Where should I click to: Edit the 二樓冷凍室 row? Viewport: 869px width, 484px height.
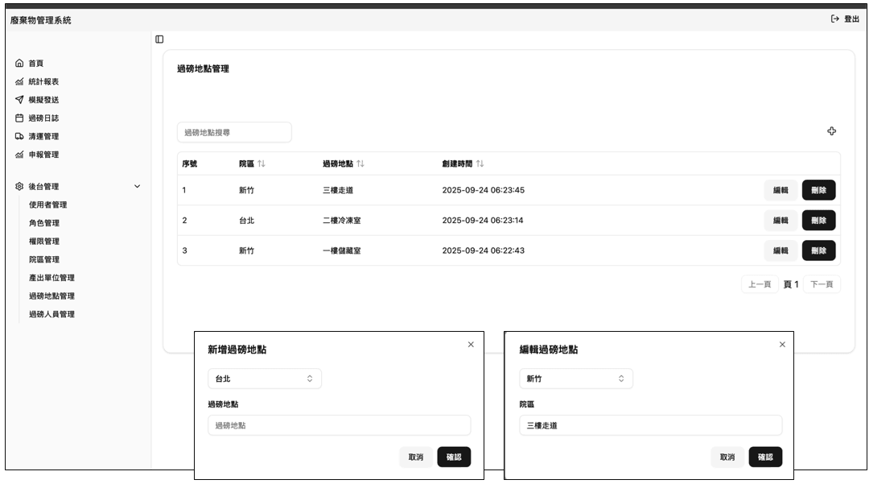[x=780, y=220]
